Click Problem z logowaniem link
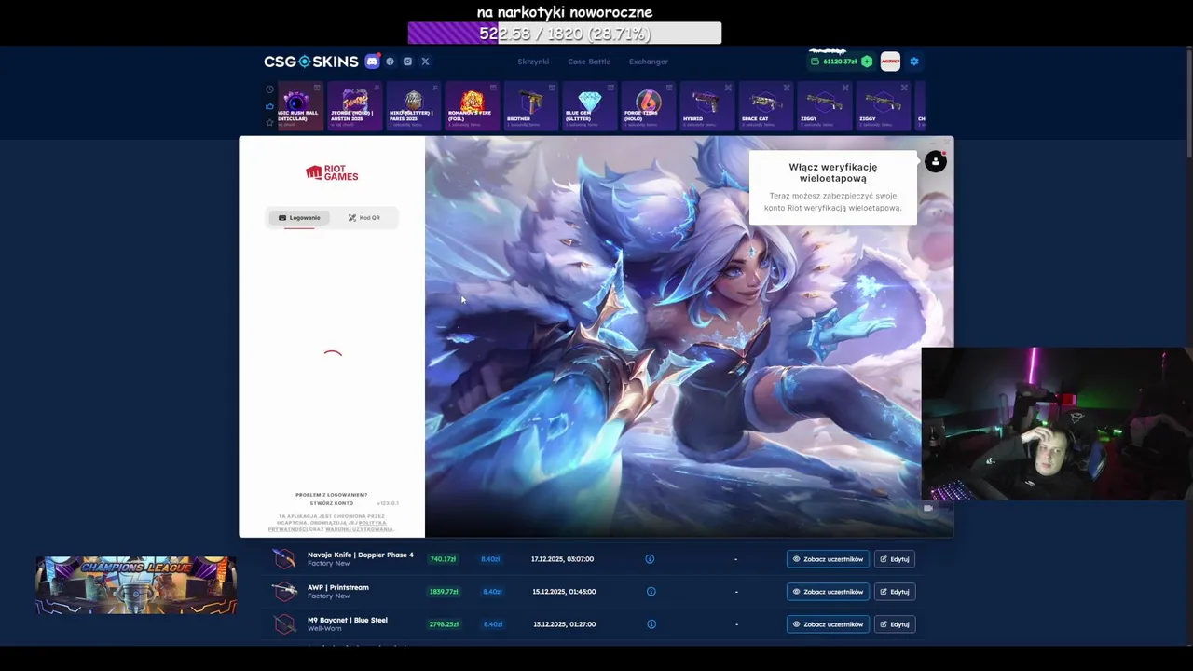The height and width of the screenshot is (671, 1193). [332, 495]
